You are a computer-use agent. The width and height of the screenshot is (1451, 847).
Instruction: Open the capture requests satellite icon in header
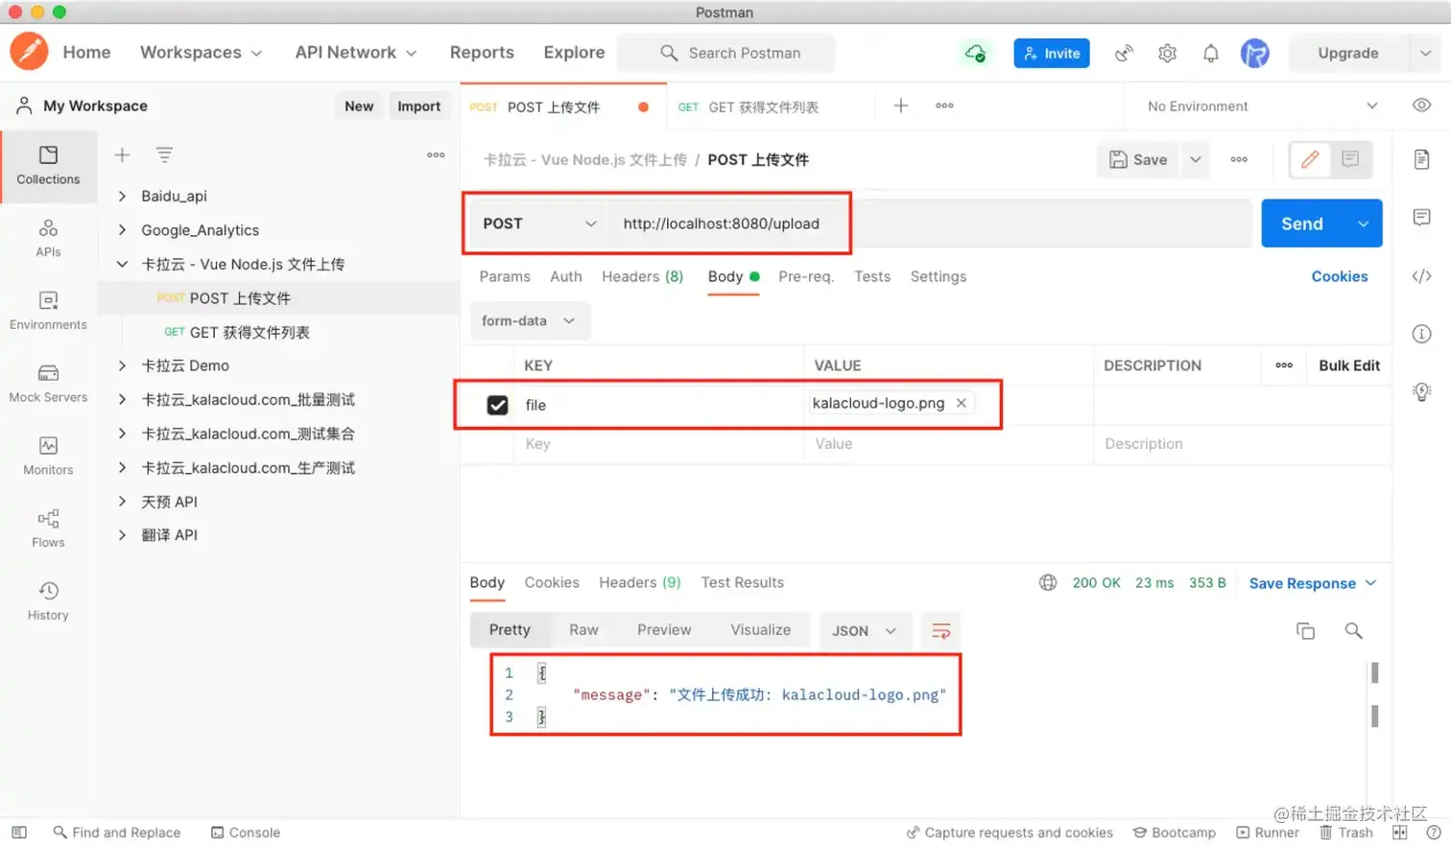[x=1124, y=54]
